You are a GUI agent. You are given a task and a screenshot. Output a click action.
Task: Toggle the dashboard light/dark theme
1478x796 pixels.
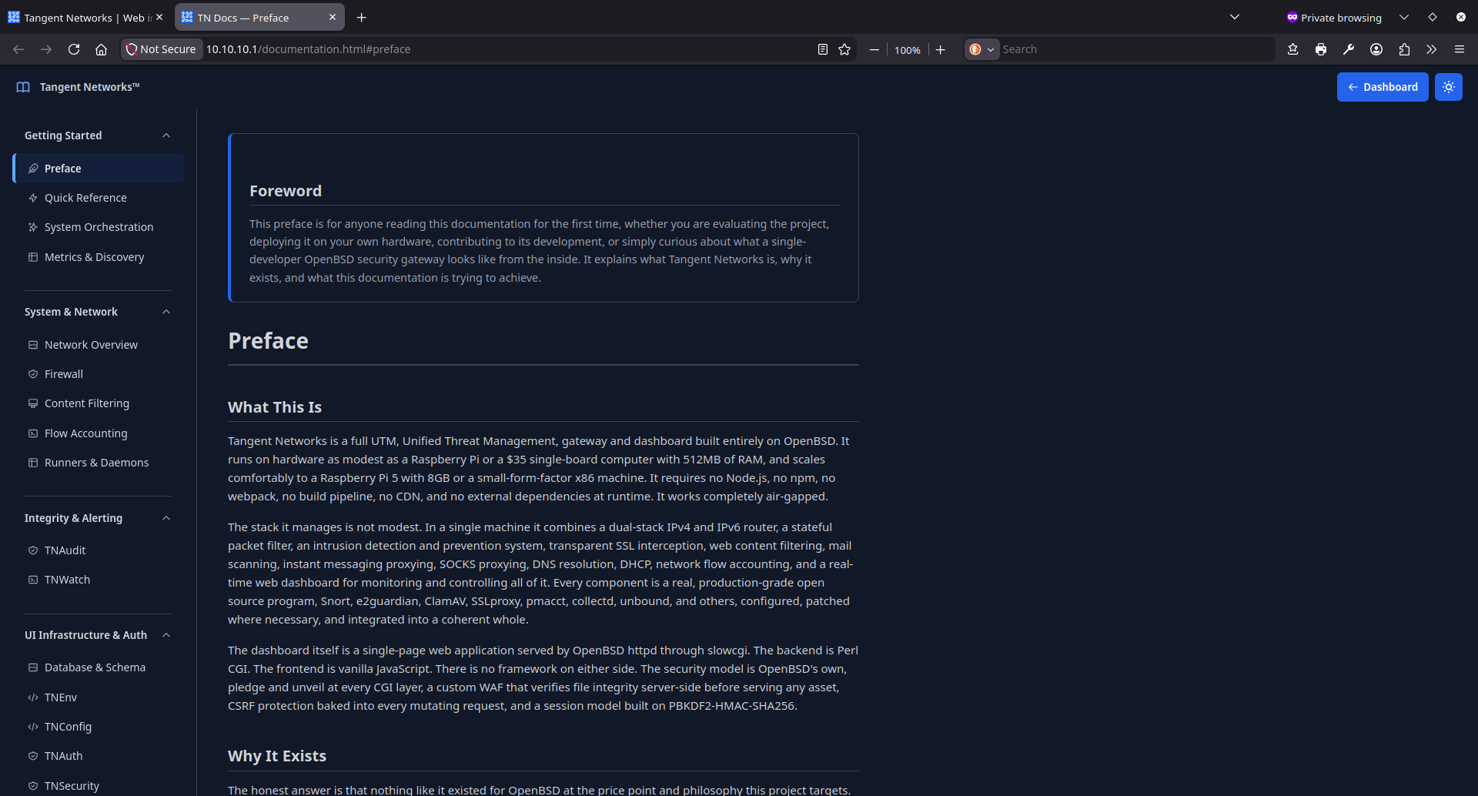point(1448,87)
